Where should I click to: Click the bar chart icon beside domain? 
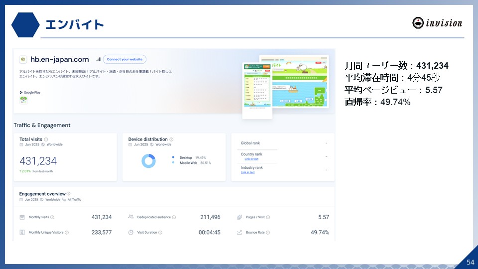click(98, 59)
